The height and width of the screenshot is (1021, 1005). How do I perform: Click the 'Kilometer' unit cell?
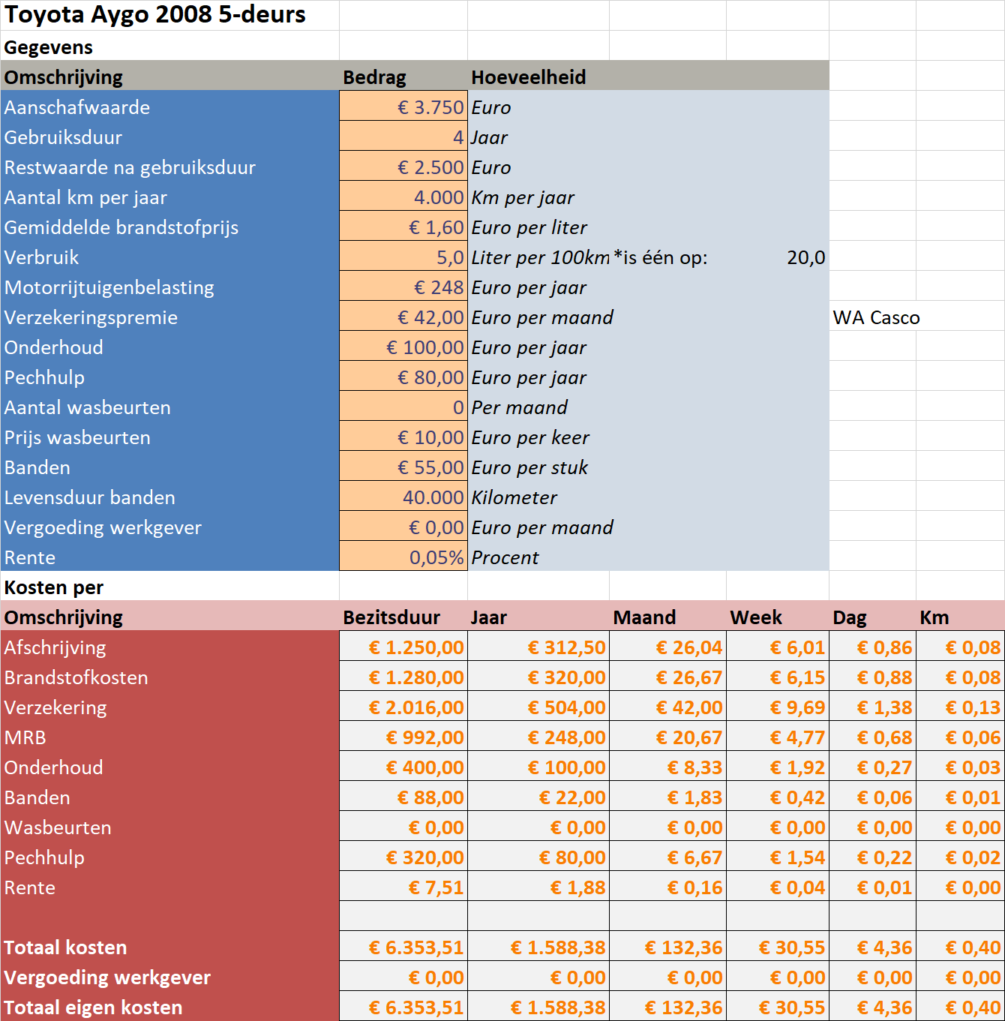[538, 496]
